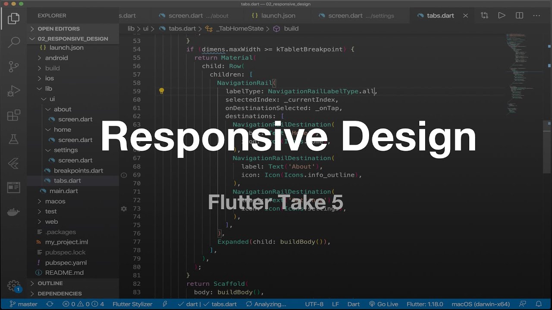Open the editor More Actions ellipsis

click(536, 15)
